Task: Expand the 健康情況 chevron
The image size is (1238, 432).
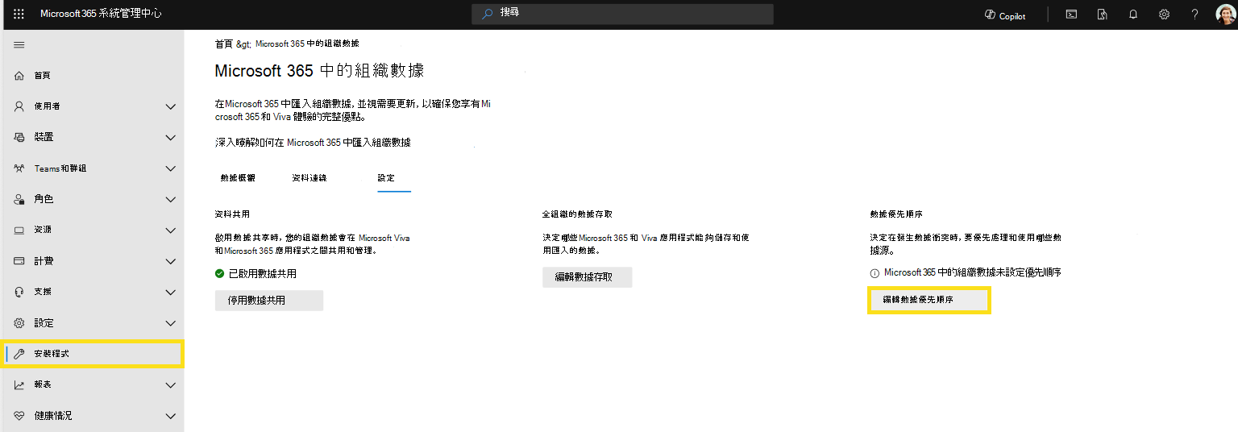Action: coord(170,416)
